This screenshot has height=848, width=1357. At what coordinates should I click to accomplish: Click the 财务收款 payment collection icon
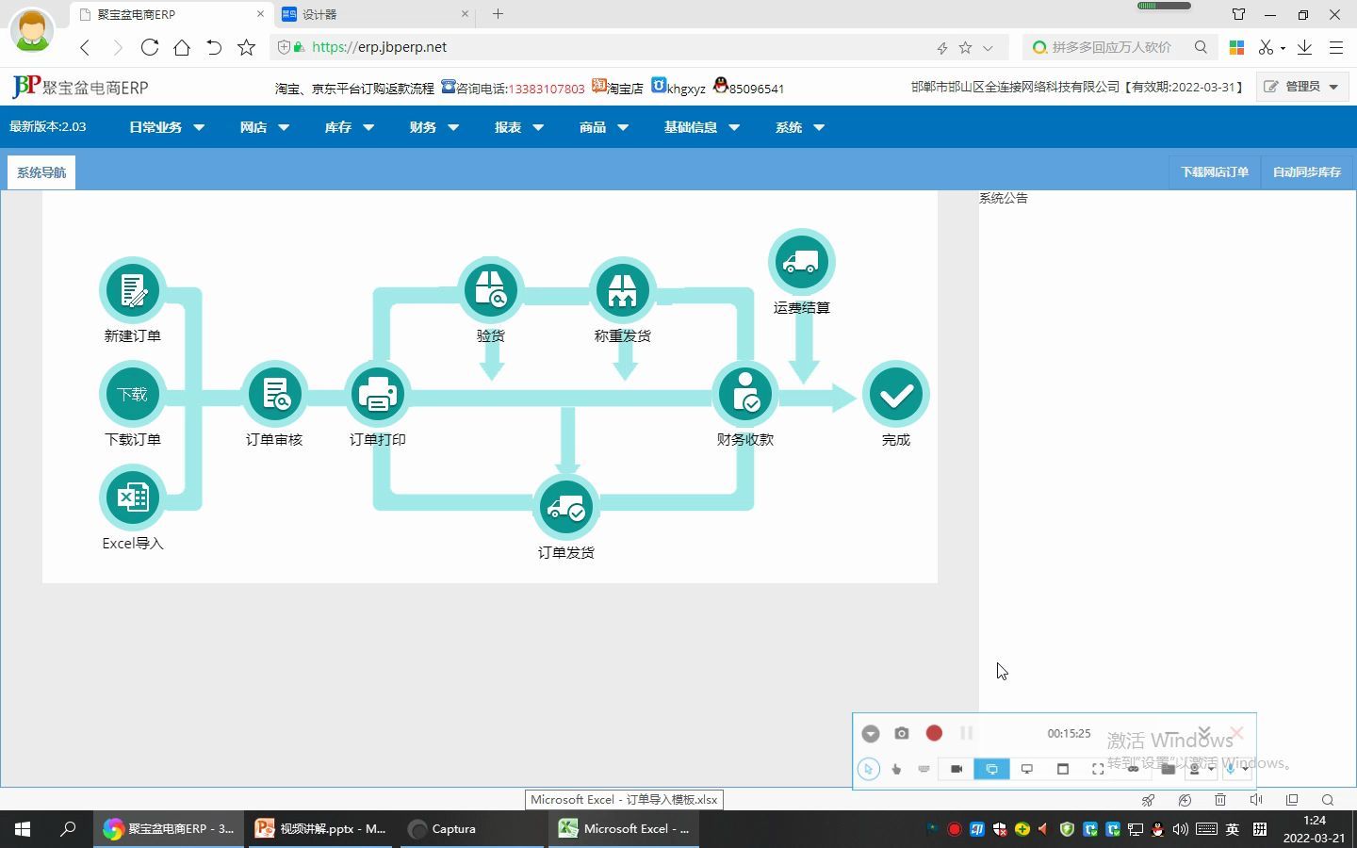pyautogui.click(x=744, y=394)
